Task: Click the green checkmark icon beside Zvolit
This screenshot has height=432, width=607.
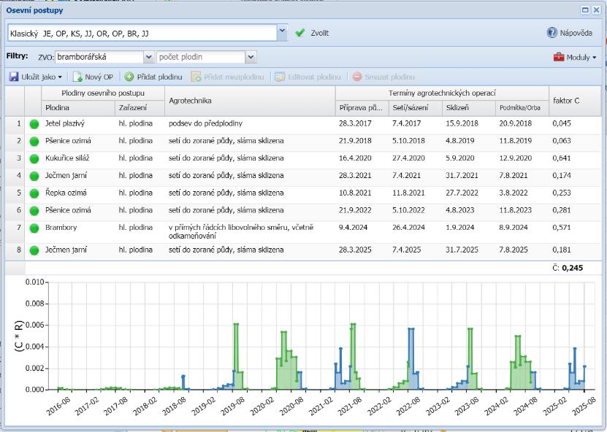Action: (299, 34)
